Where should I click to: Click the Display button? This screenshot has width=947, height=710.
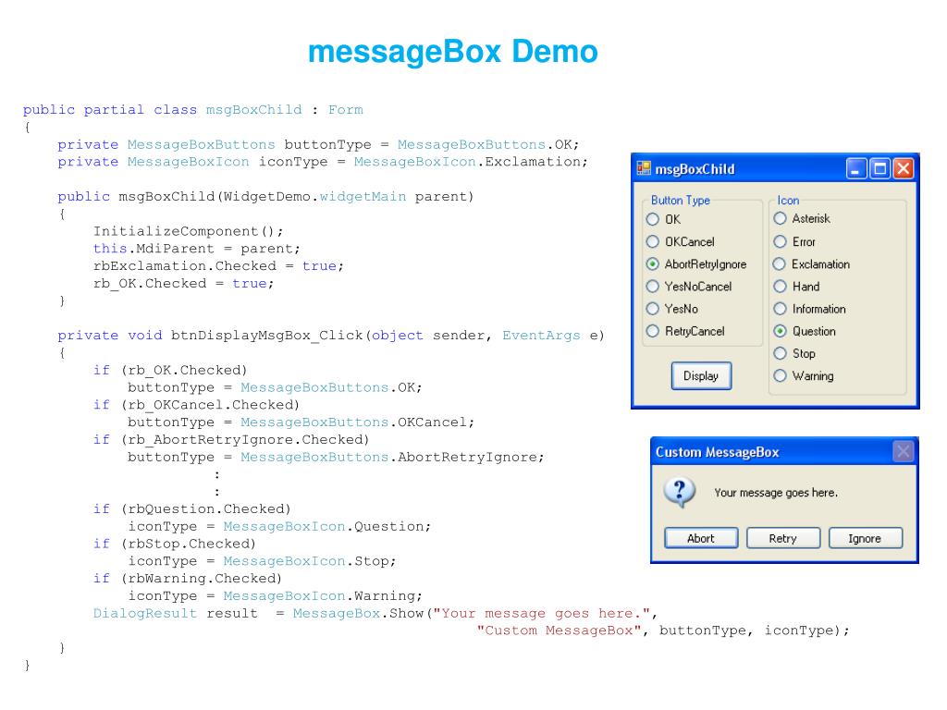[x=701, y=375]
